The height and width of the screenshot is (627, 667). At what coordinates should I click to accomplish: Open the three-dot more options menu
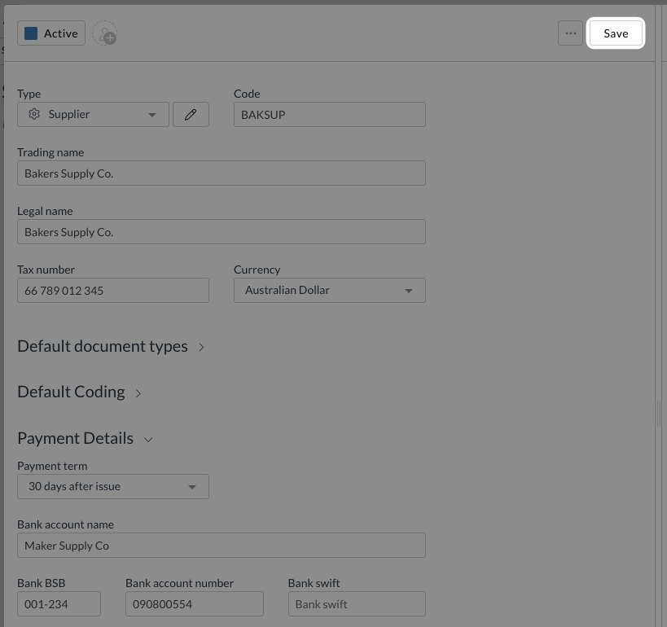[x=570, y=33]
